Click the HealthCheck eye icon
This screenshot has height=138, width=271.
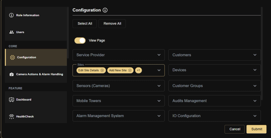coord(12,116)
